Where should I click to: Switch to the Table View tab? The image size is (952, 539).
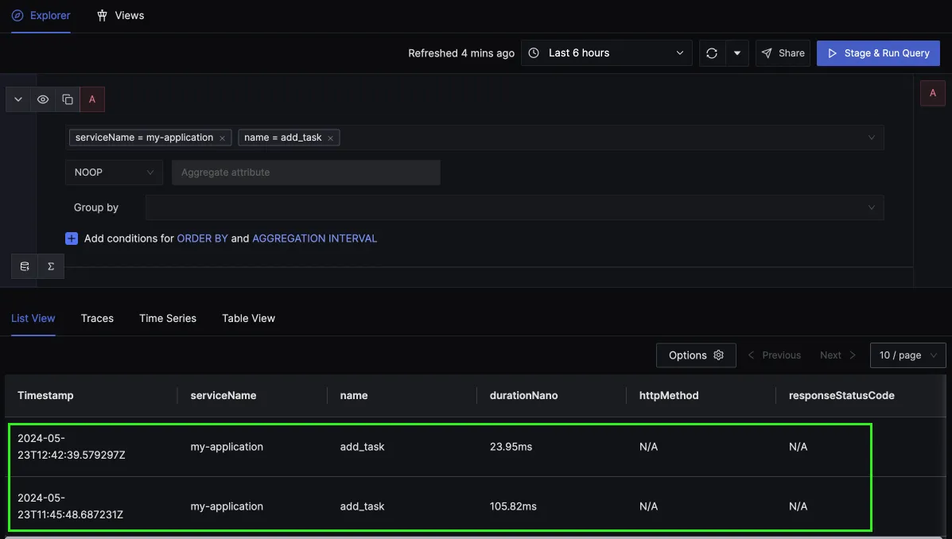[x=248, y=319]
